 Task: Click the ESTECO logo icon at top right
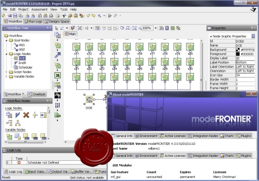253,10
